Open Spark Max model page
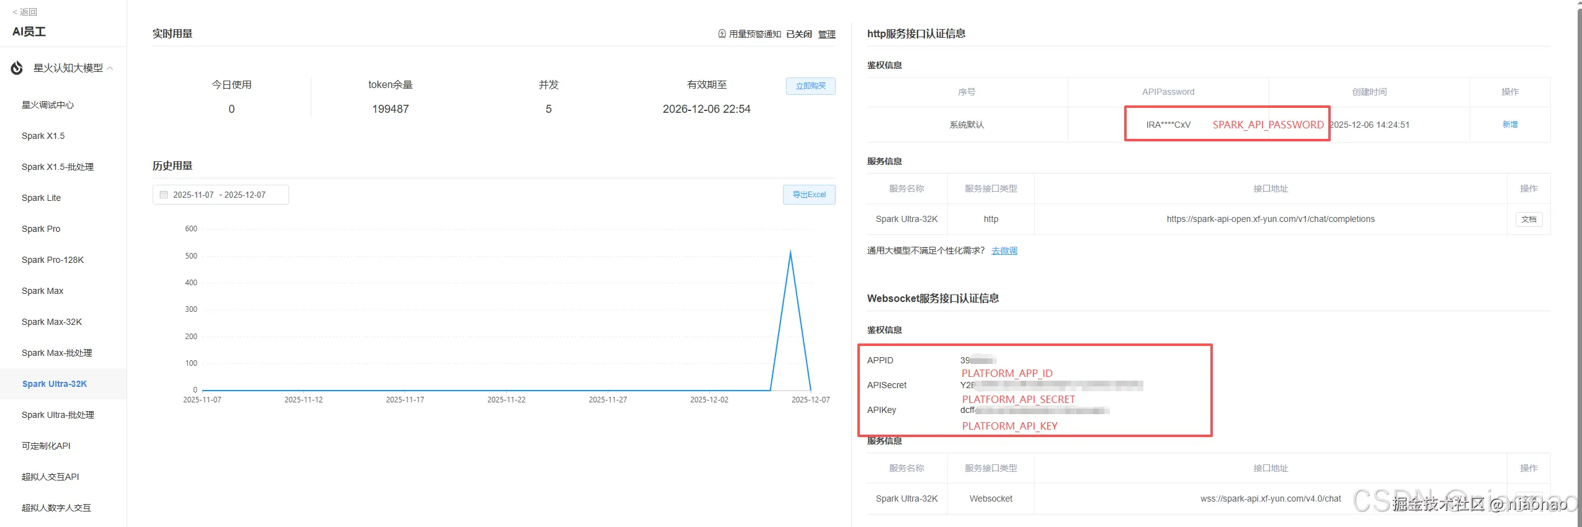This screenshot has width=1582, height=527. tap(42, 291)
